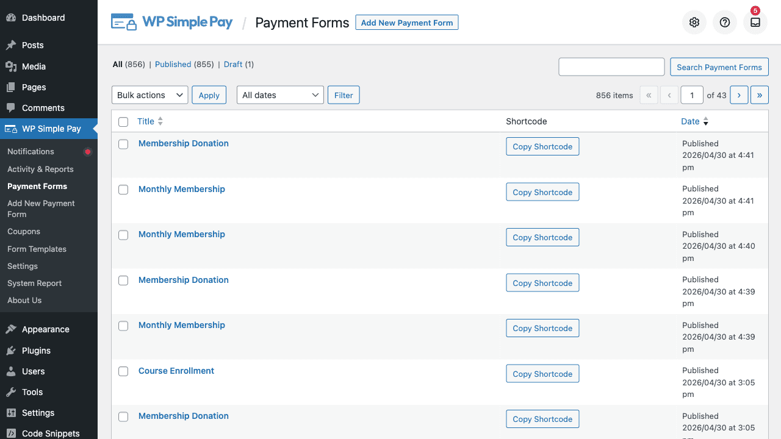Select Form Templates menu item

click(37, 249)
